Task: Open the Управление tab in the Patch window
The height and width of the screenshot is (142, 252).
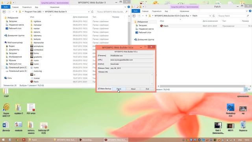Action: (184, 11)
